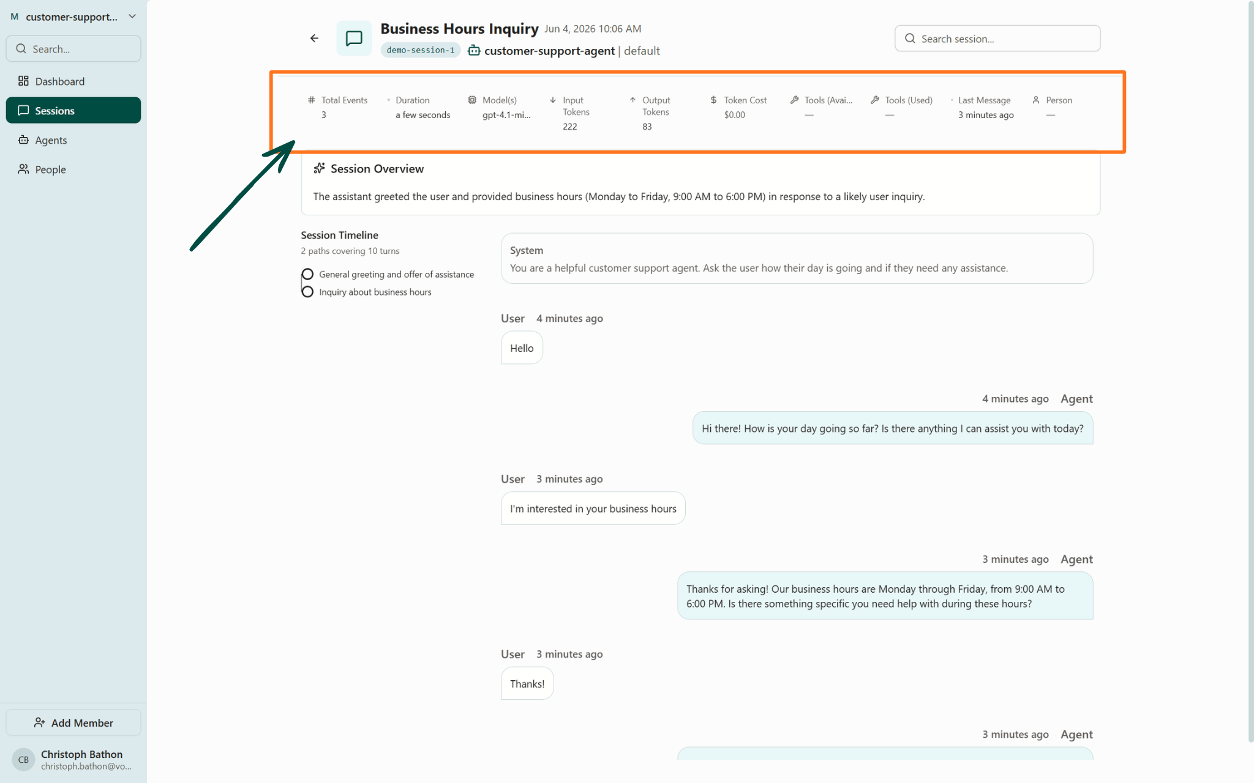The width and height of the screenshot is (1254, 783).
Task: Click the 'Jun 4, 2026 10:06 AM' timestamp
Action: click(593, 29)
